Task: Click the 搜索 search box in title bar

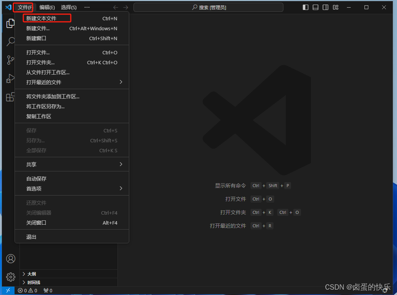Action: 208,7
